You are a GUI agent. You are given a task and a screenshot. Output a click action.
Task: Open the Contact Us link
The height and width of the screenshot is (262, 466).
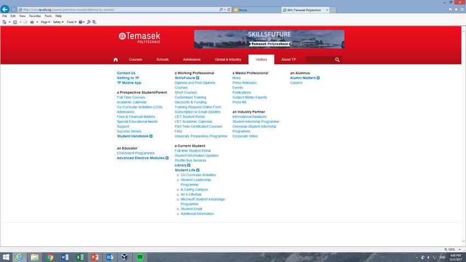(x=126, y=73)
